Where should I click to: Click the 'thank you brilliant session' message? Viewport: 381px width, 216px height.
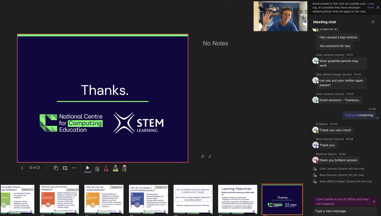pos(338,160)
